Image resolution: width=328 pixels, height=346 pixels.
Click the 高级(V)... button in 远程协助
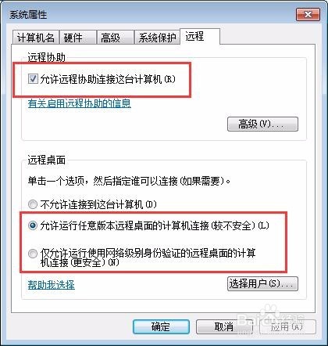[262, 124]
